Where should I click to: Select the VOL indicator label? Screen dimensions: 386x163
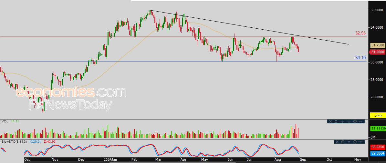coord(5,121)
